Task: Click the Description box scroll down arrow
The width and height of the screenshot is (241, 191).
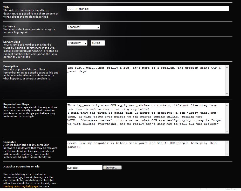Action: click(x=227, y=94)
